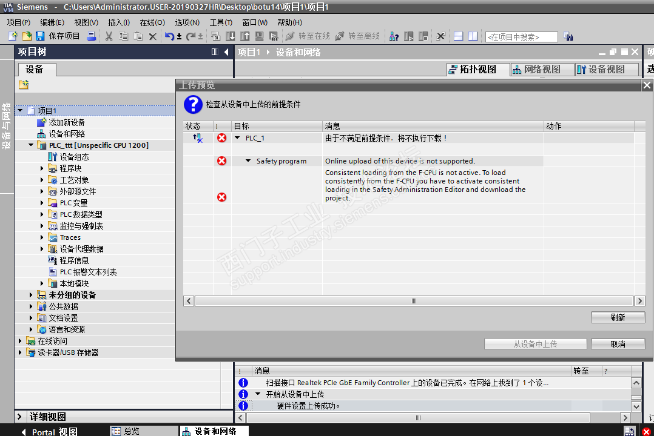654x436 pixels.
Task: Expand the 详细视图 panel
Action: [x=19, y=417]
